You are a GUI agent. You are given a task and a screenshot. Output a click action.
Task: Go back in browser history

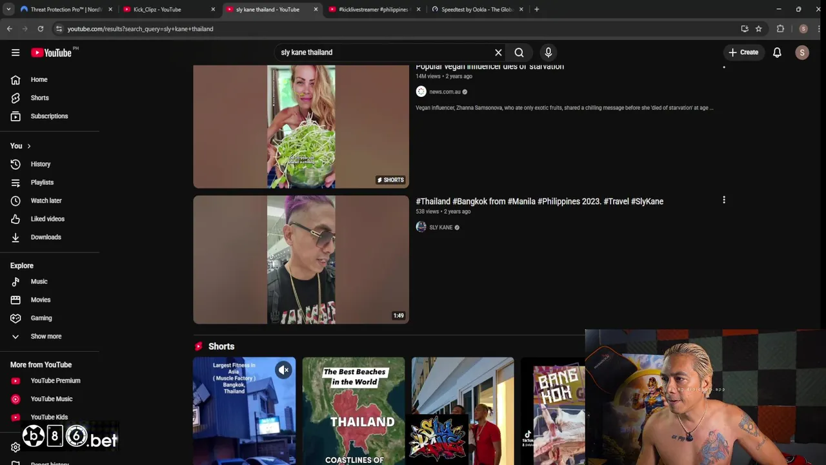[9, 28]
